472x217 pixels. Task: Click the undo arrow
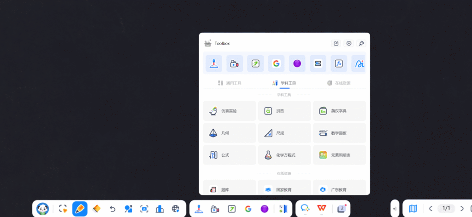112,209
